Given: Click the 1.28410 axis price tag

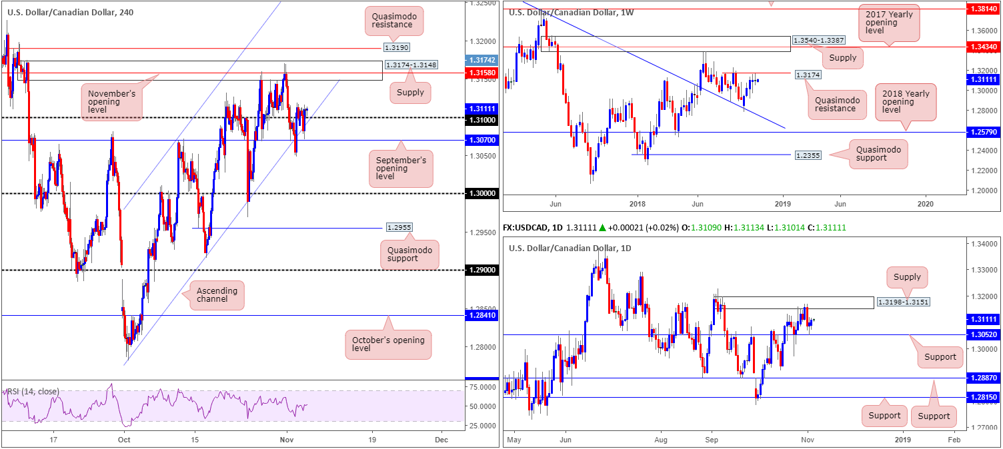Looking at the screenshot, I should [x=481, y=315].
